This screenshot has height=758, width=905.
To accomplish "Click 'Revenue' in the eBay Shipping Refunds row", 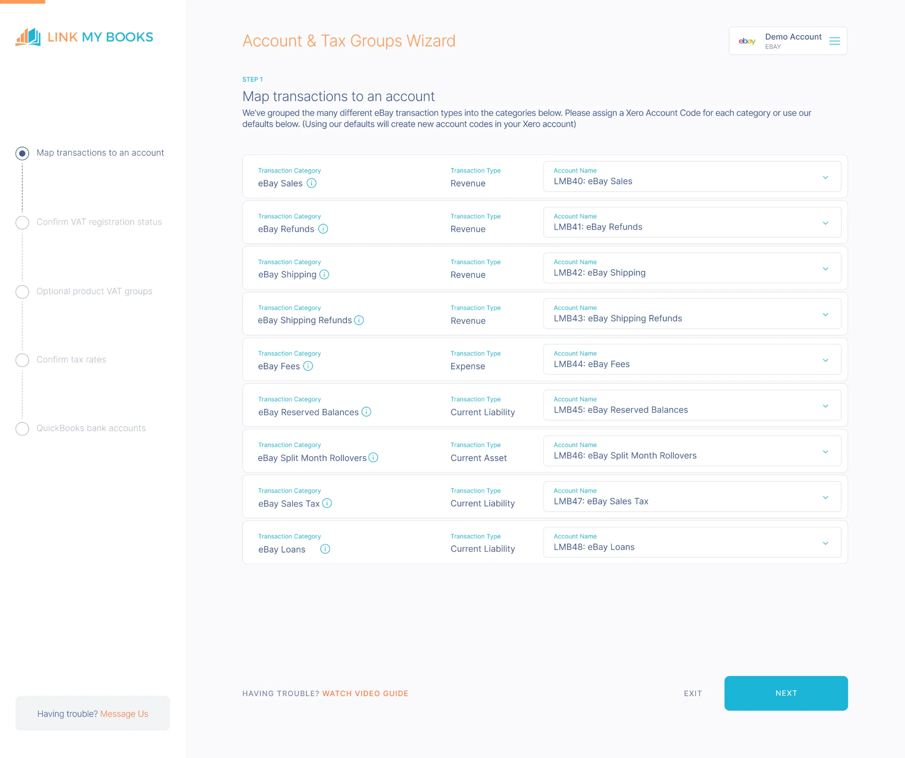I will coord(468,321).
